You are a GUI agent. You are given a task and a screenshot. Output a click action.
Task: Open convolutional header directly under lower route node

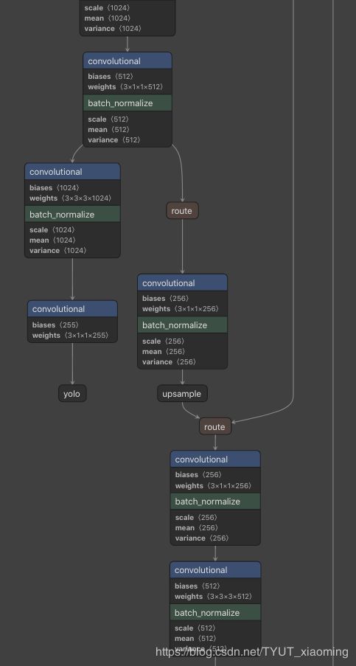(215, 459)
